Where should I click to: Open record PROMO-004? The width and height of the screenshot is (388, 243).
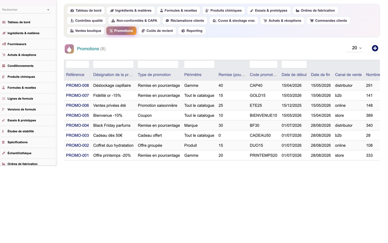pos(77,125)
